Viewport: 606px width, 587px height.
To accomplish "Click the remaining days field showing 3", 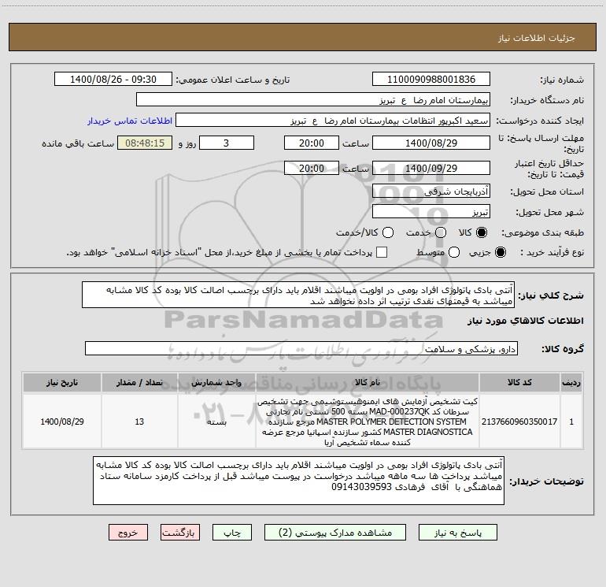I will click(x=227, y=143).
